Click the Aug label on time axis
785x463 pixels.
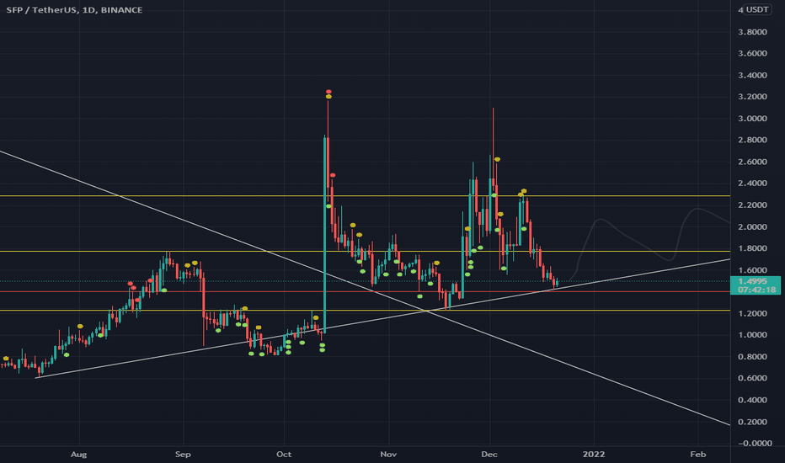click(78, 455)
